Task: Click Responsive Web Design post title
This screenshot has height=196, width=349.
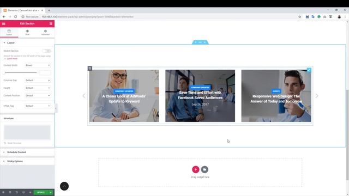Action: coord(276,99)
